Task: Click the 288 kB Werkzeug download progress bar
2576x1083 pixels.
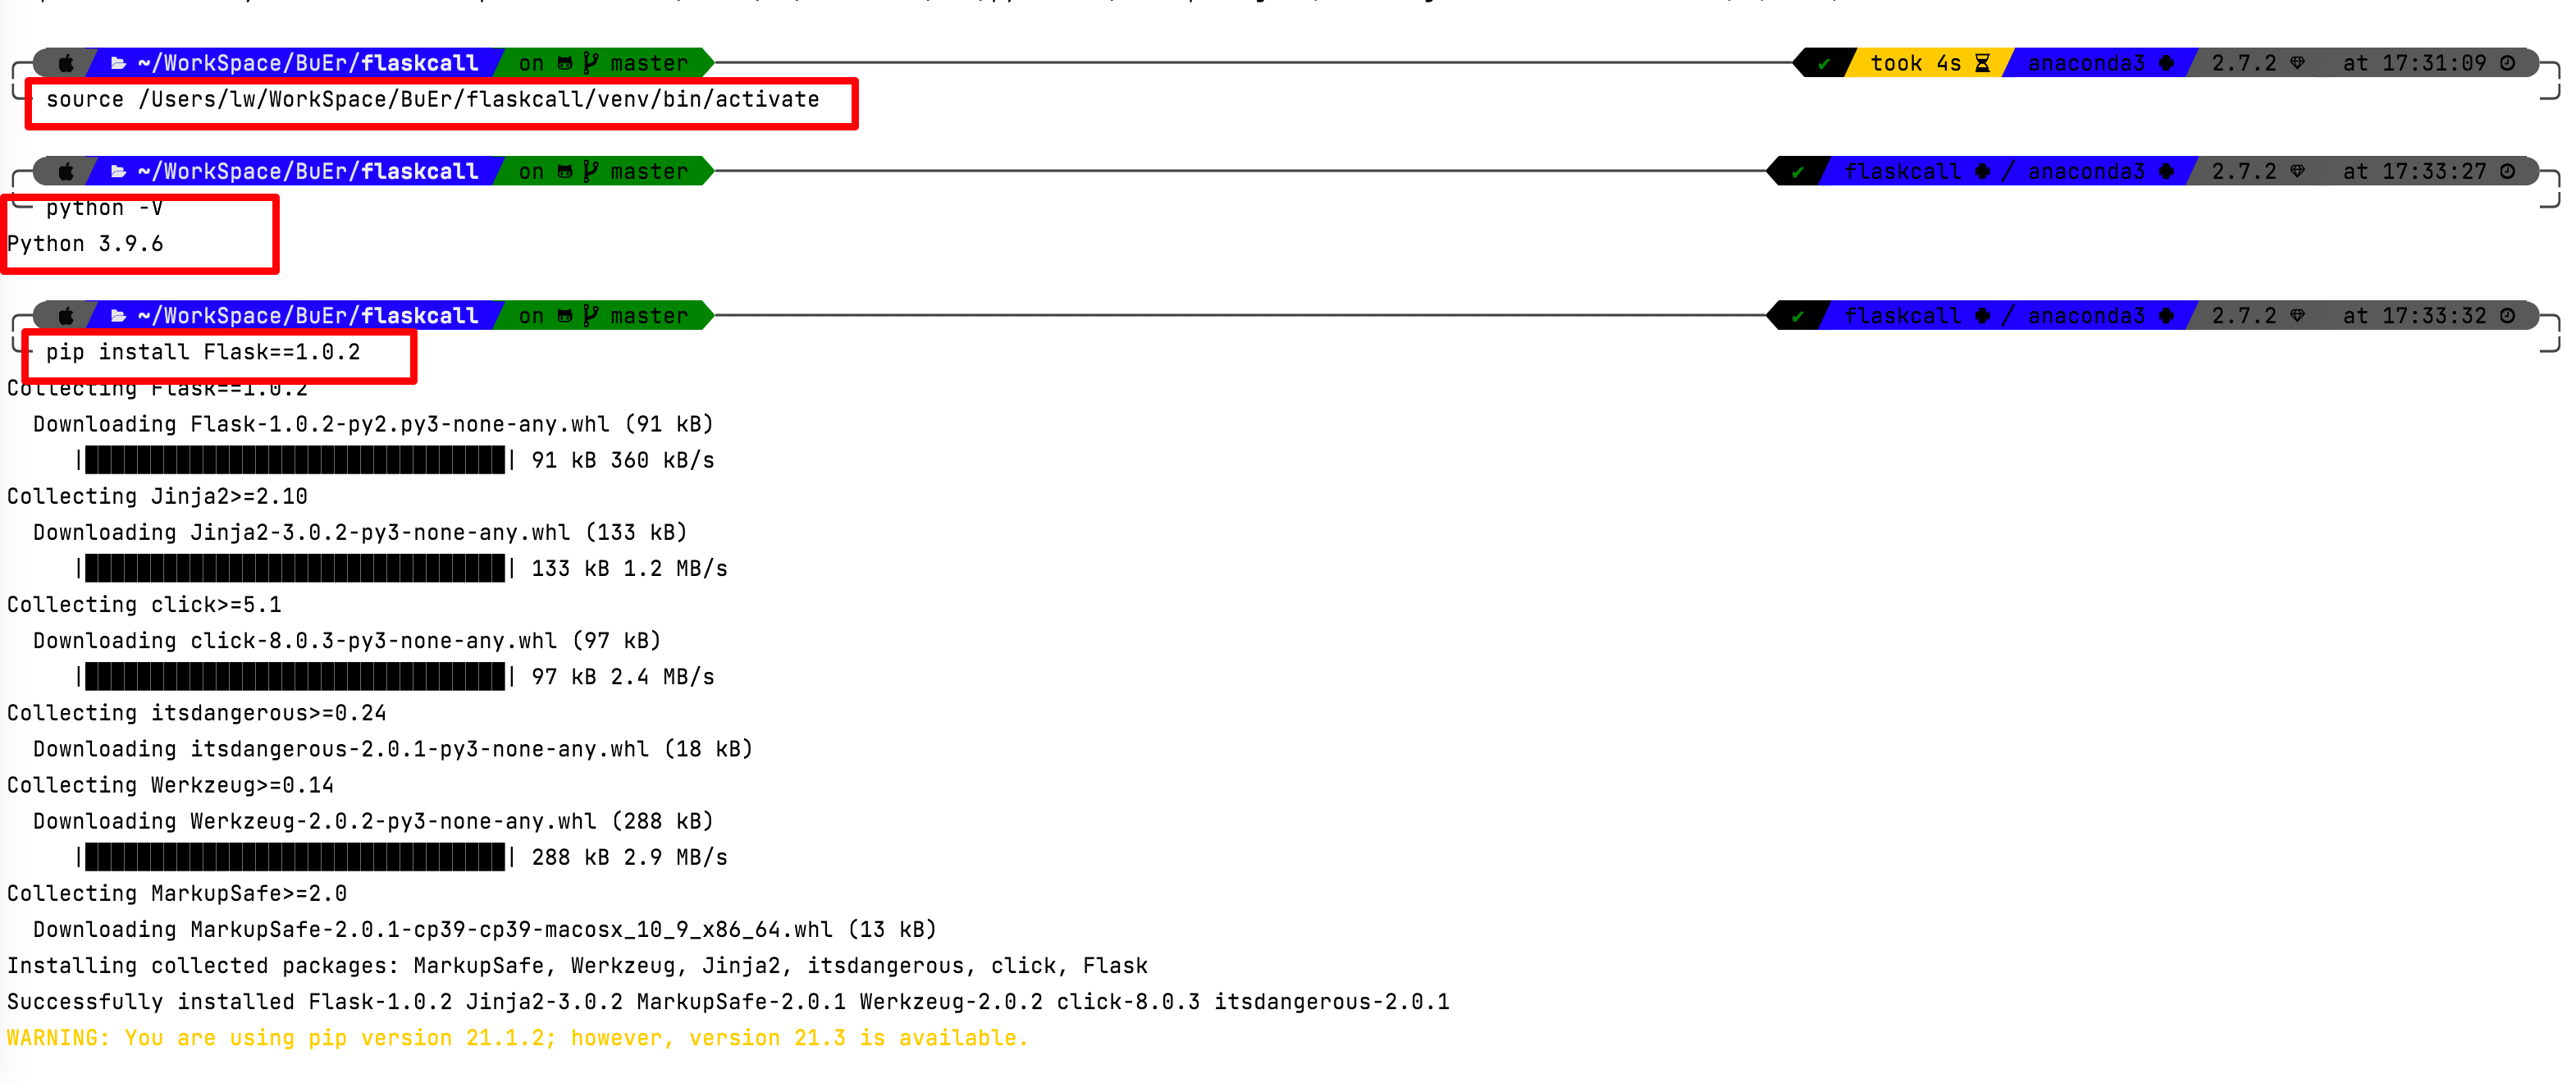Action: point(295,857)
